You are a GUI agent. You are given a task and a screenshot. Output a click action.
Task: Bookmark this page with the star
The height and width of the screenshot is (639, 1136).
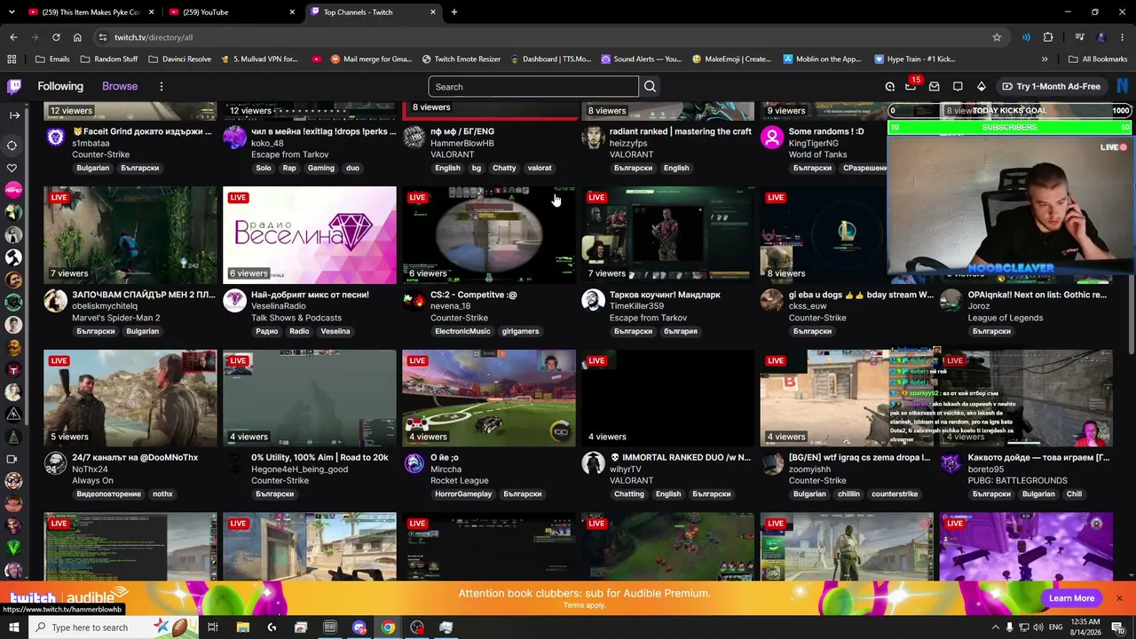pyautogui.click(x=997, y=37)
